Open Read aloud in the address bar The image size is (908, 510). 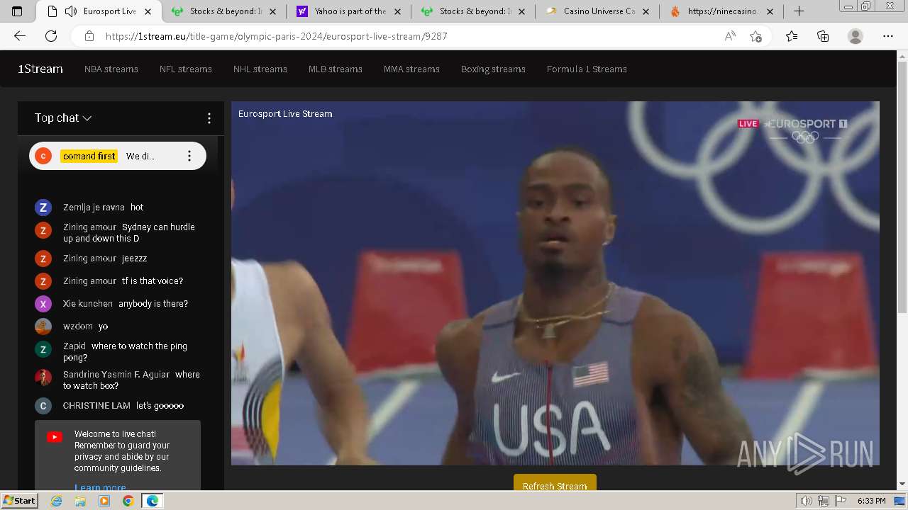tap(730, 36)
